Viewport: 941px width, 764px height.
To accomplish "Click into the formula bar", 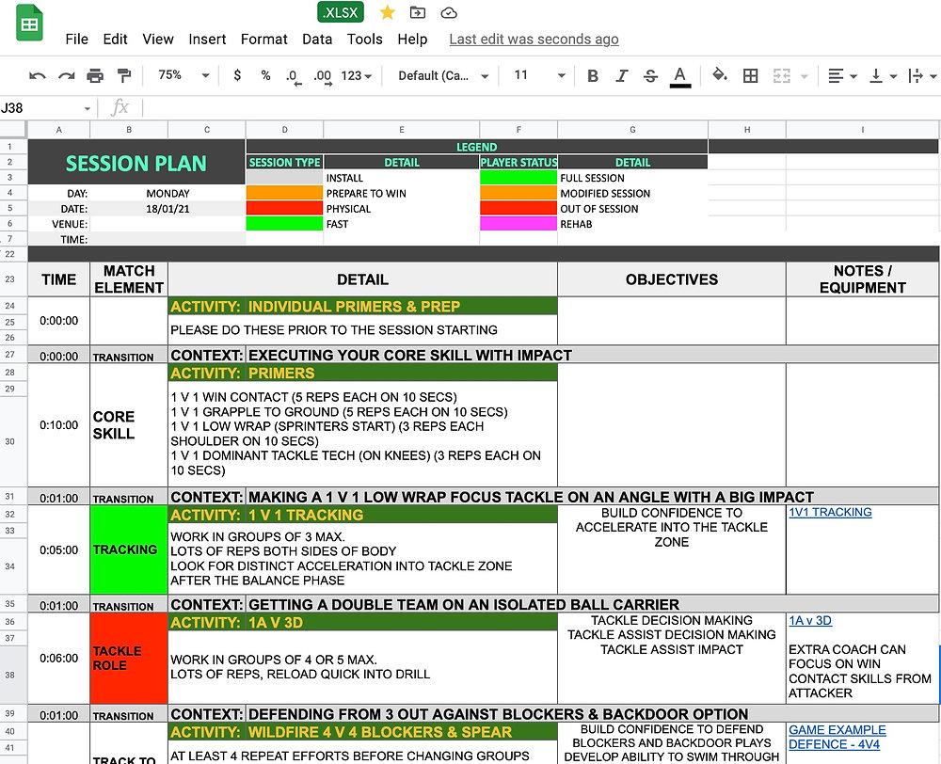I will point(540,108).
